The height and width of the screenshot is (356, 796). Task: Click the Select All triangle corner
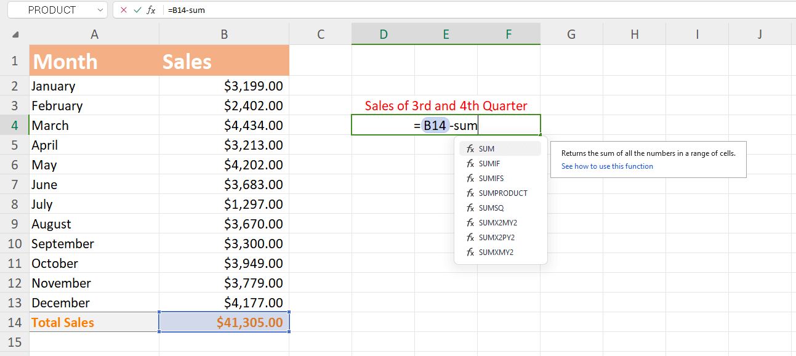coord(14,34)
